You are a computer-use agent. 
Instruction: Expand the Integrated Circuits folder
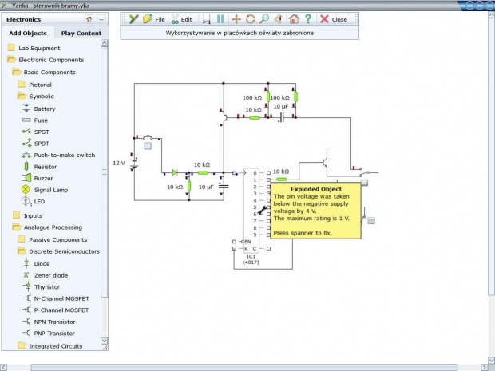[x=50, y=346]
